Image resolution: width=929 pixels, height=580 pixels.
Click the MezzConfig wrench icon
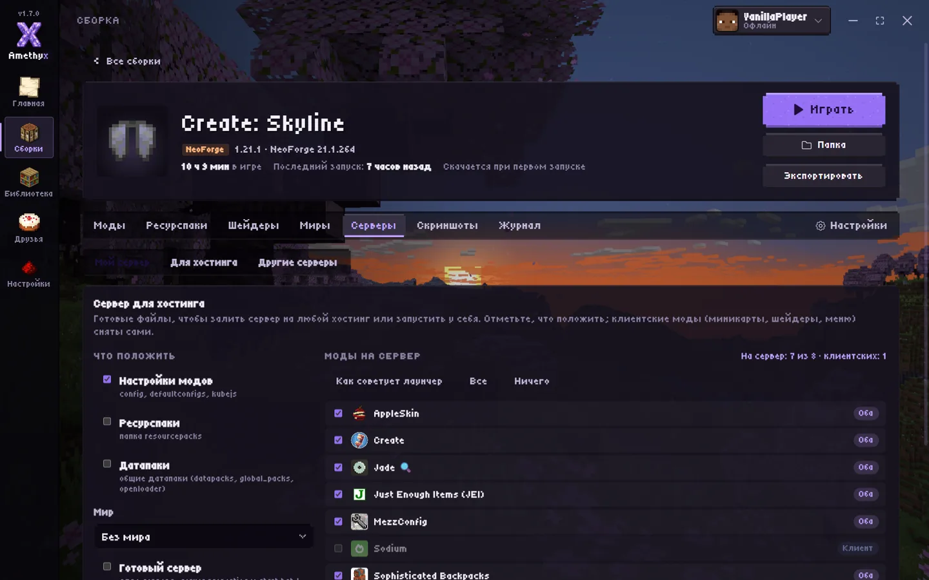(x=359, y=522)
